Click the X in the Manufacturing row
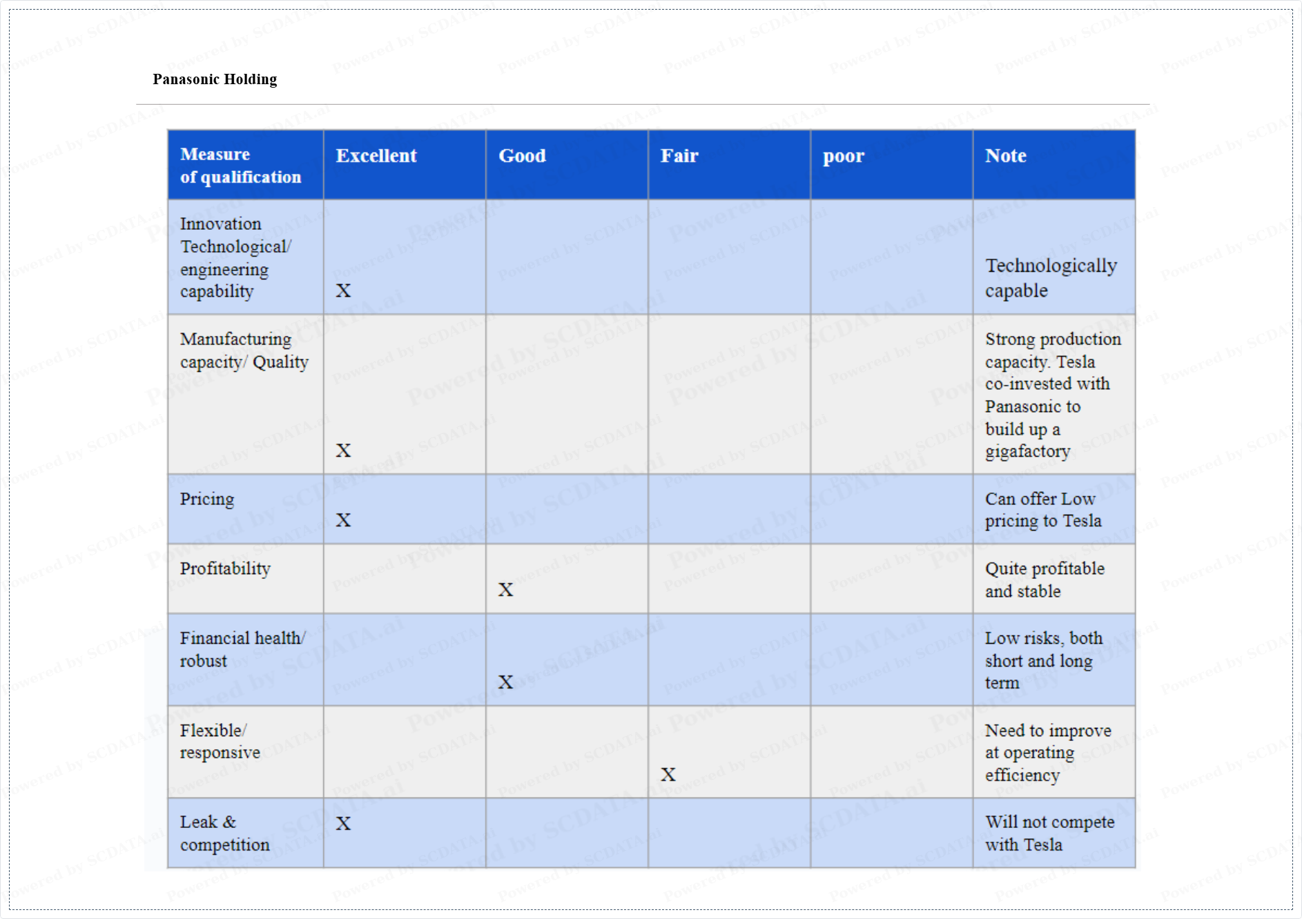The height and width of the screenshot is (919, 1302). tap(343, 451)
